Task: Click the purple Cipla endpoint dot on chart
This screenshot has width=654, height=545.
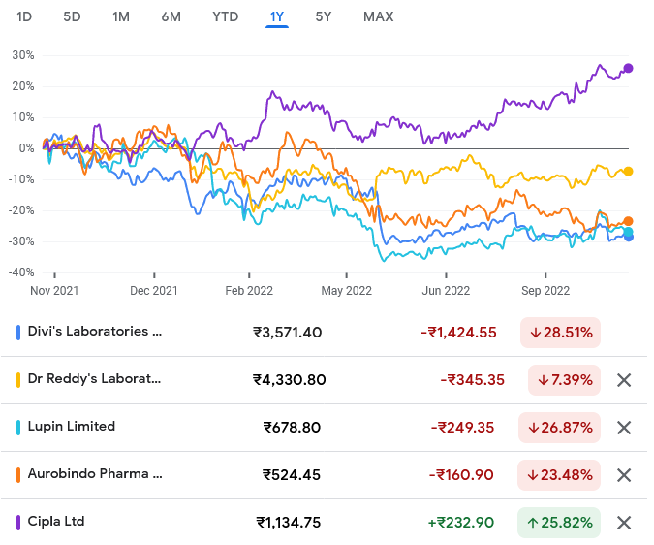Action: tap(629, 68)
